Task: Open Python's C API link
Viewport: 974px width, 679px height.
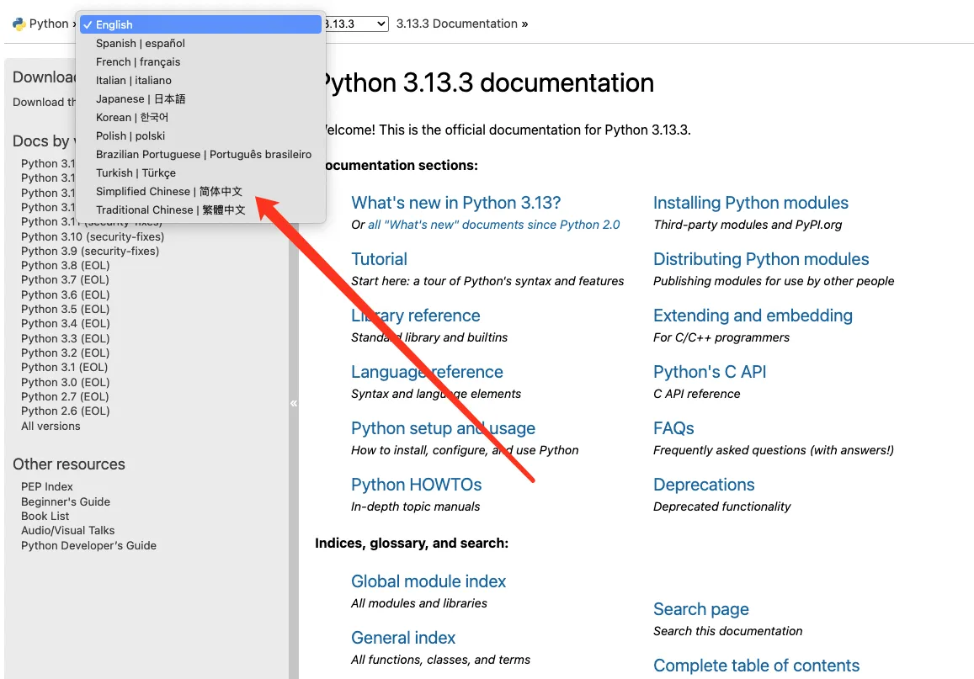Action: click(x=710, y=373)
